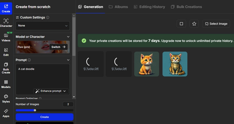Image resolution: width=234 pixels, height=124 pixels.
Task: Switch to the Editing History tab
Action: pyautogui.click(x=149, y=7)
